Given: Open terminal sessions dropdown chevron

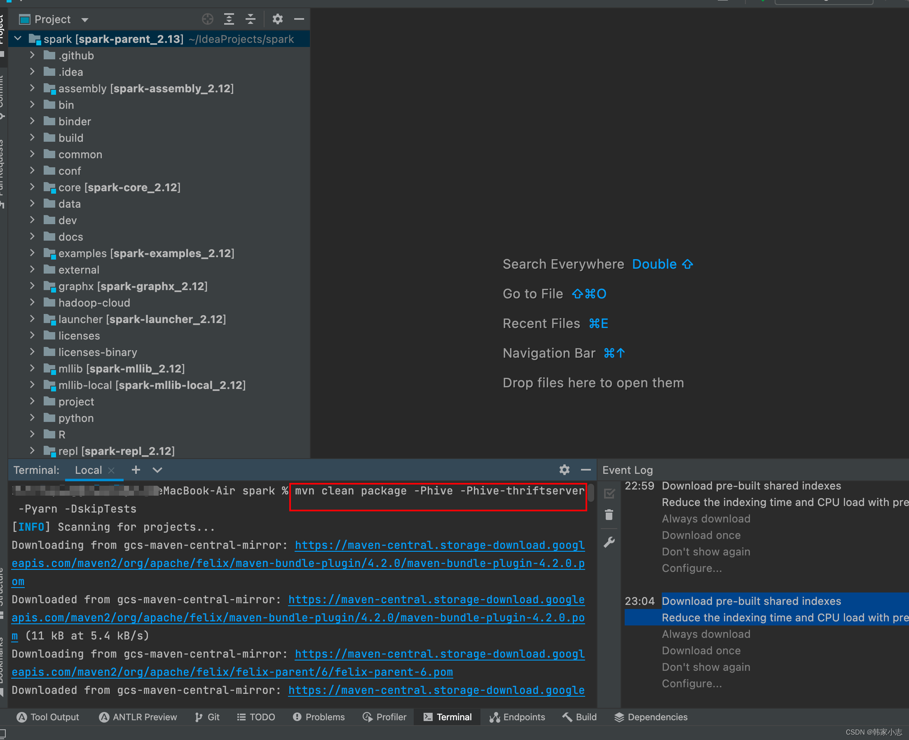Looking at the screenshot, I should (x=157, y=470).
